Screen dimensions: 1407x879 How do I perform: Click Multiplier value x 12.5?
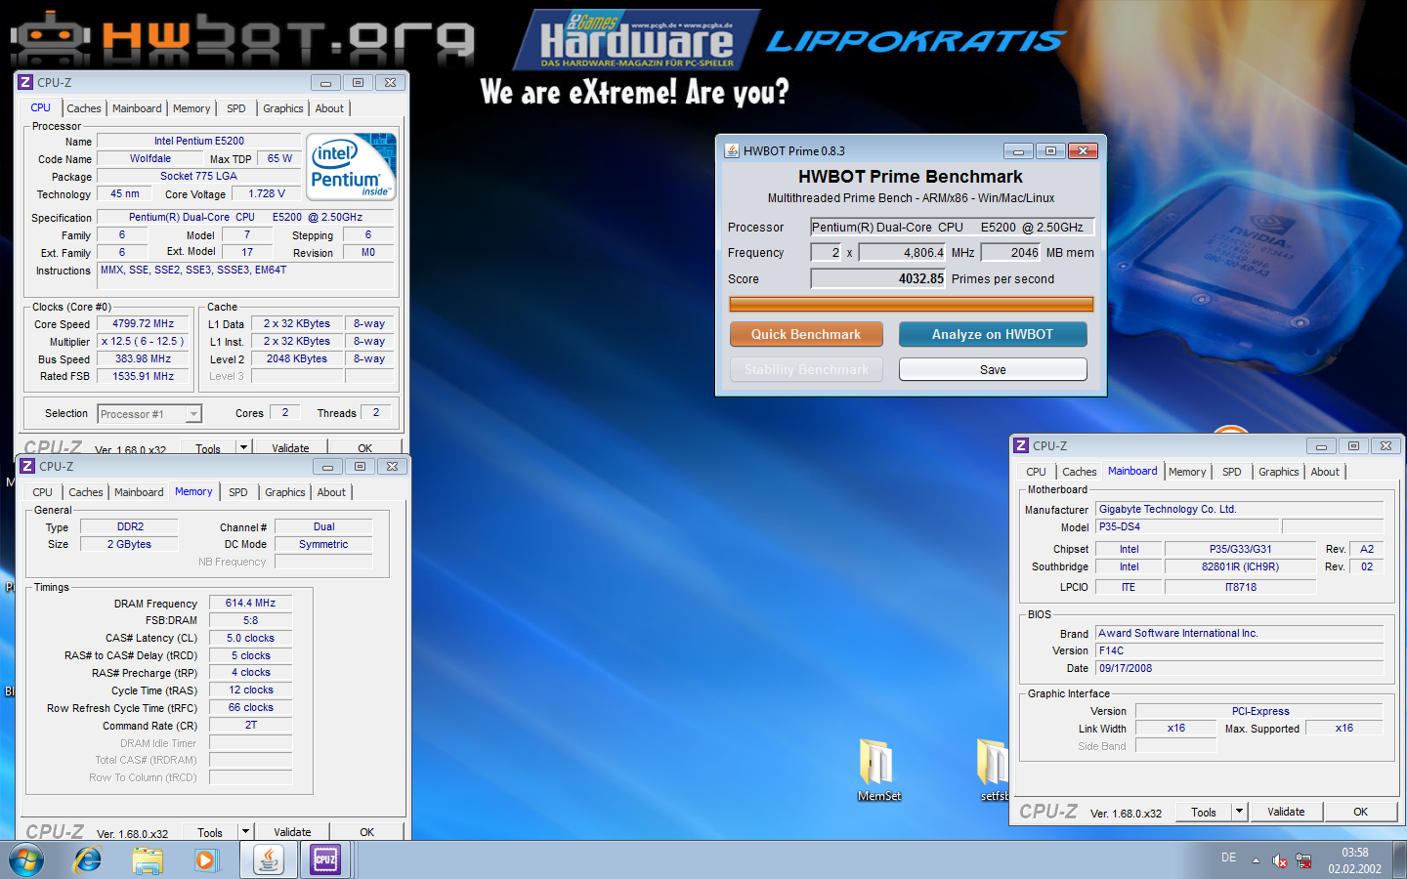pos(144,341)
